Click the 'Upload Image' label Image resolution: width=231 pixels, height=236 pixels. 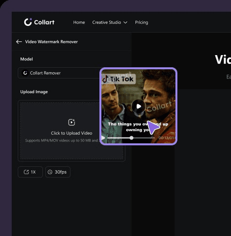pyautogui.click(x=34, y=92)
